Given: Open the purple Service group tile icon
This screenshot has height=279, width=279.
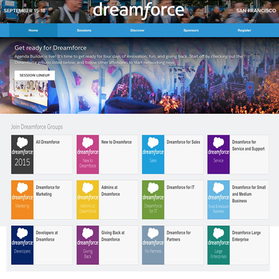Looking at the screenshot, I should pos(218,154).
